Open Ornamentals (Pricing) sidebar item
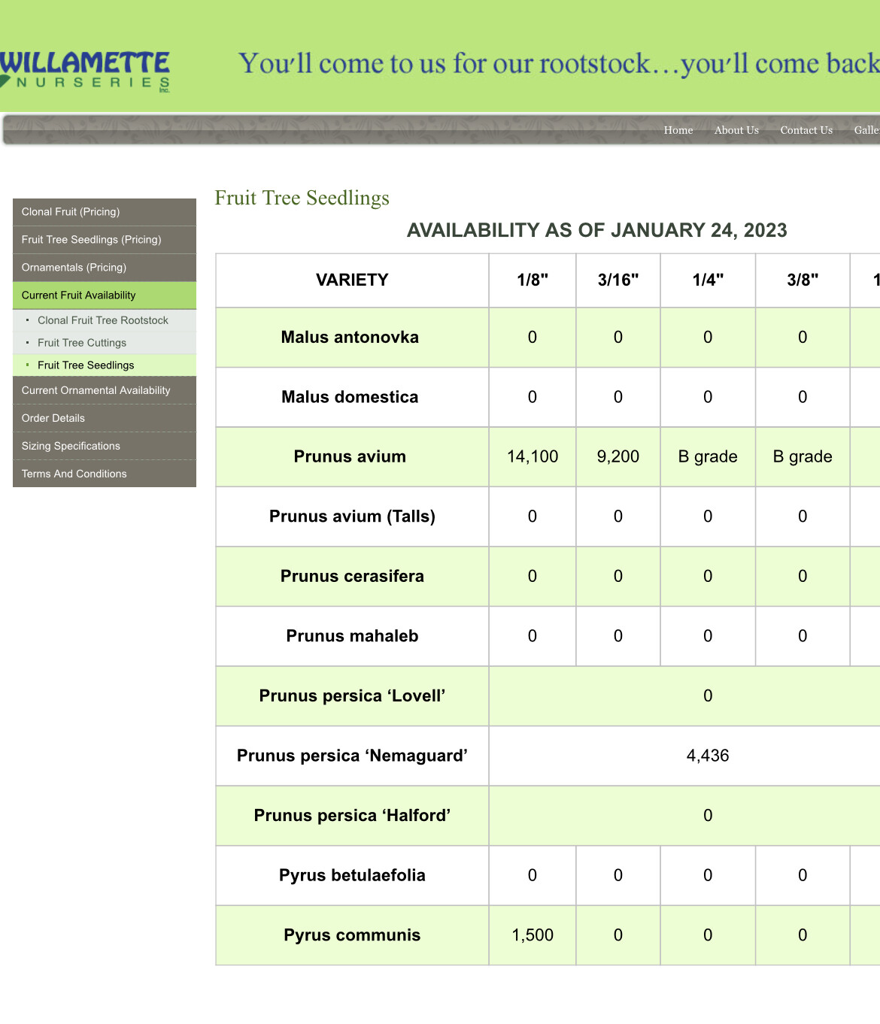 coord(105,268)
